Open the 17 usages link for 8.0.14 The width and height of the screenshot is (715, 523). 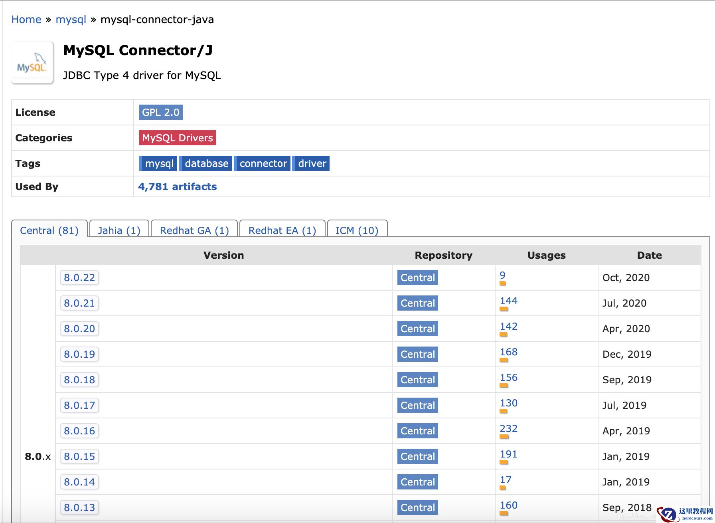coord(506,479)
